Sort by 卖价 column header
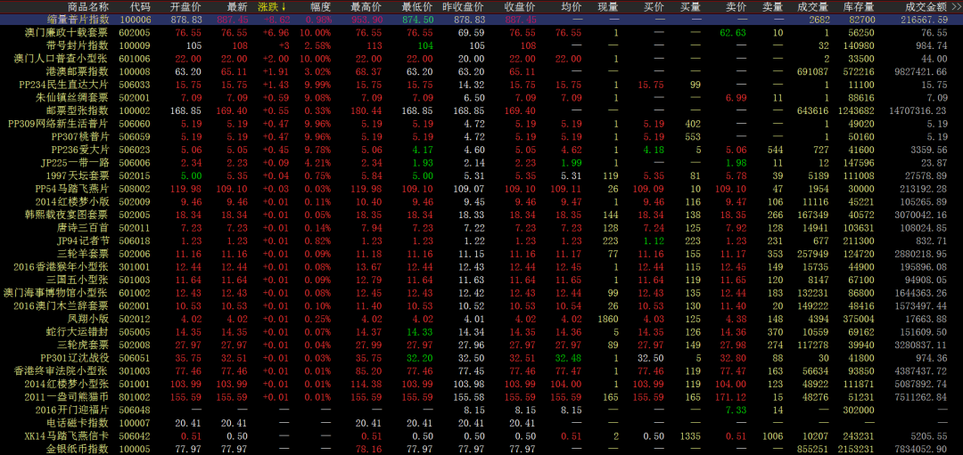 736,7
